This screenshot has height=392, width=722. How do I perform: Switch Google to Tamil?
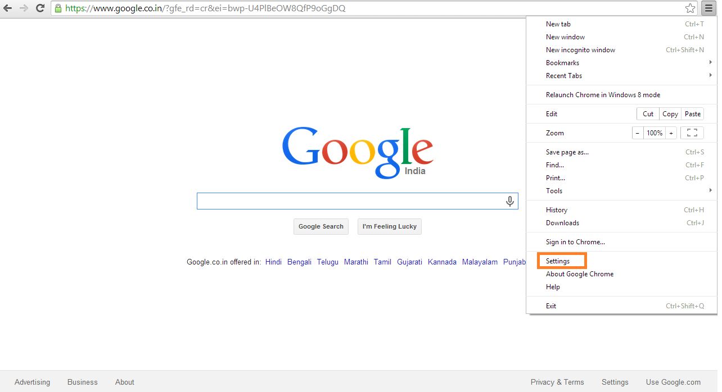pyautogui.click(x=382, y=262)
